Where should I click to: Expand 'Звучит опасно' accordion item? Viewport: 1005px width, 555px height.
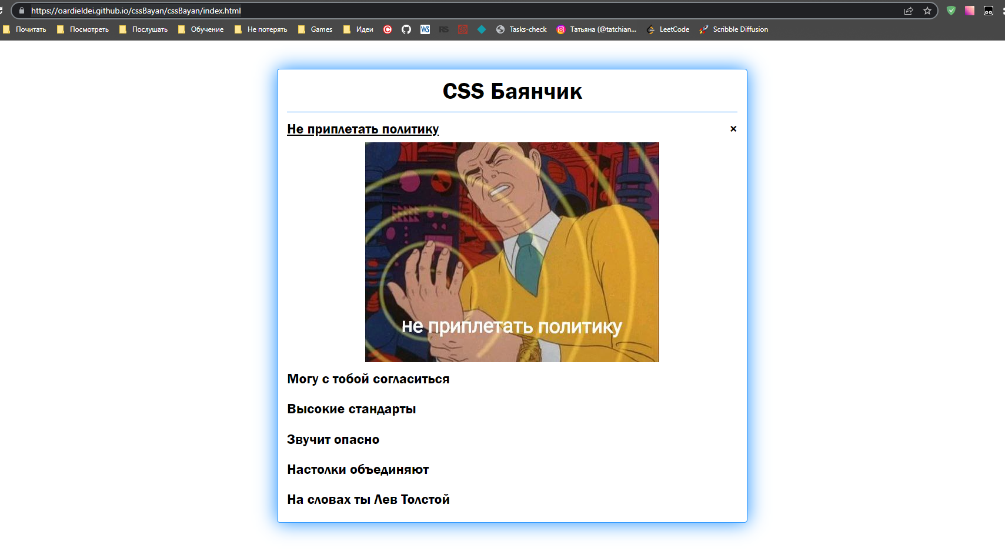[333, 440]
